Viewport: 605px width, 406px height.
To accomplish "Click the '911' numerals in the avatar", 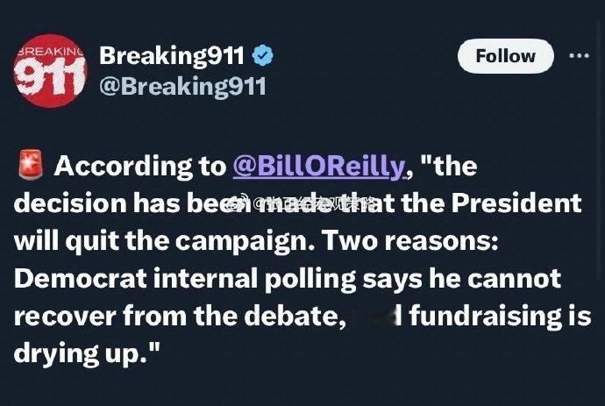I will 50,79.
